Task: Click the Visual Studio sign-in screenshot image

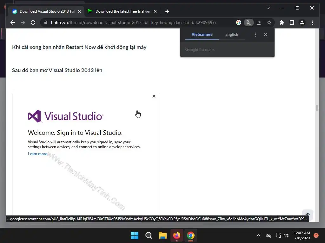Action: (86, 153)
